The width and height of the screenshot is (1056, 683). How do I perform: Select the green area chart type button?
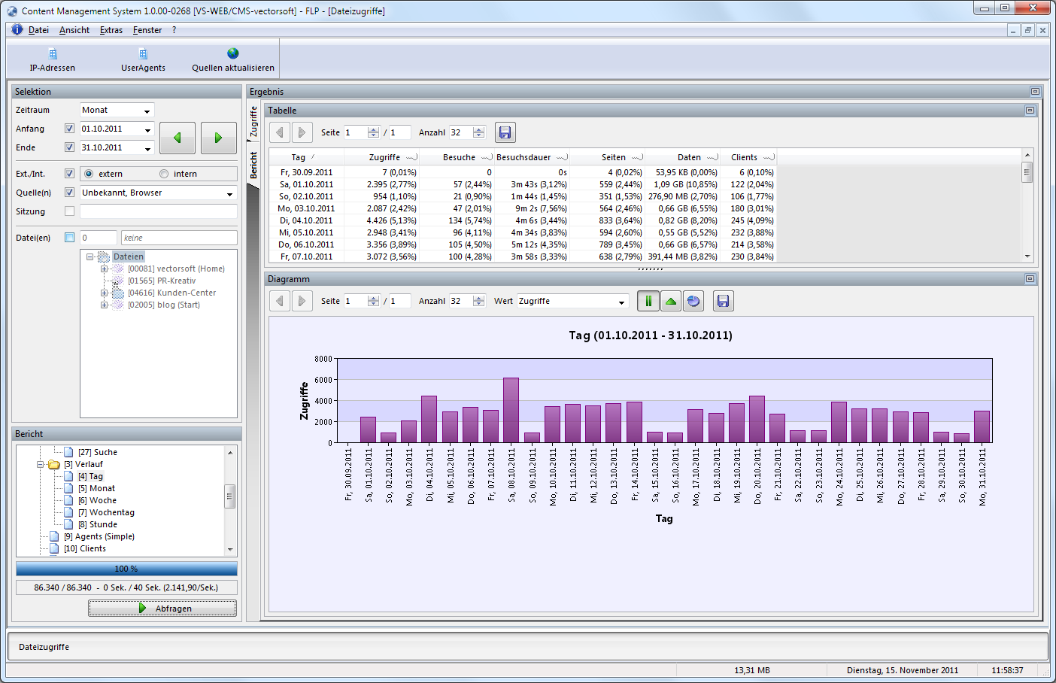coord(671,301)
